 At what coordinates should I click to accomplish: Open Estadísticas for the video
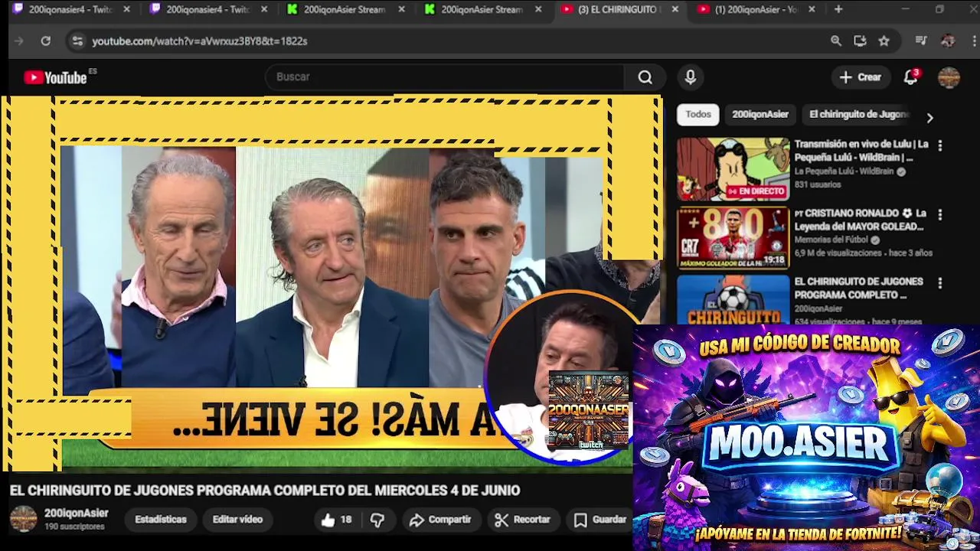click(161, 520)
